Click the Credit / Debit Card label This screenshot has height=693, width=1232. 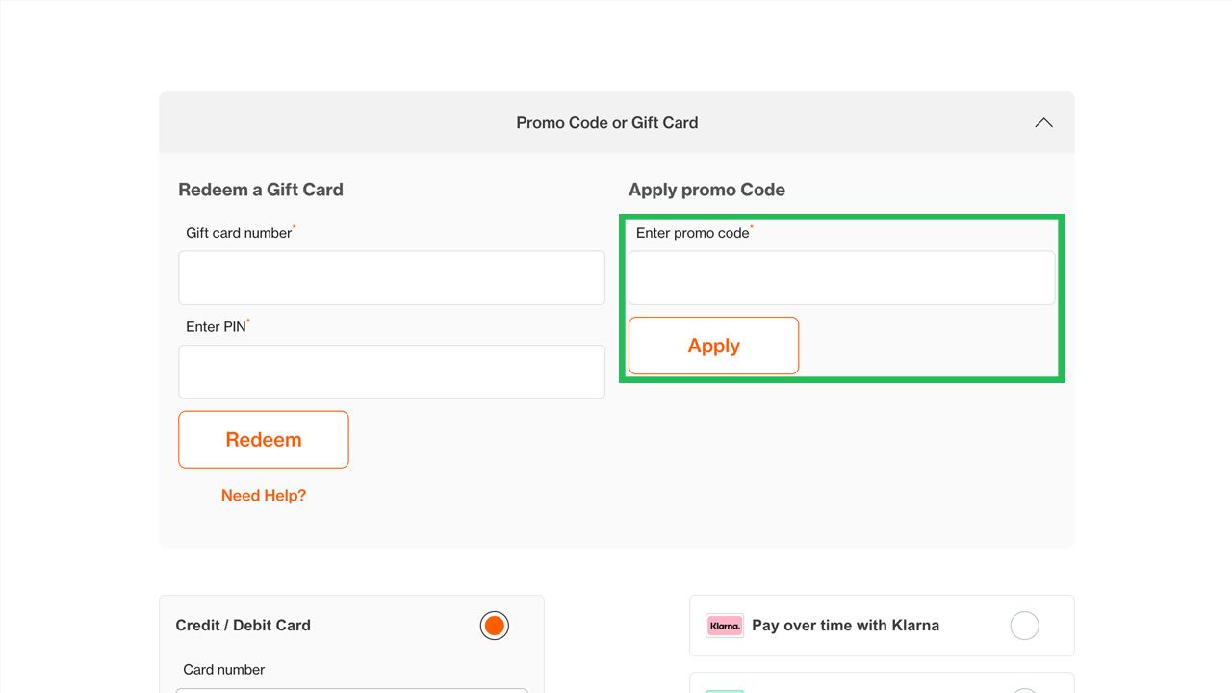243,626
